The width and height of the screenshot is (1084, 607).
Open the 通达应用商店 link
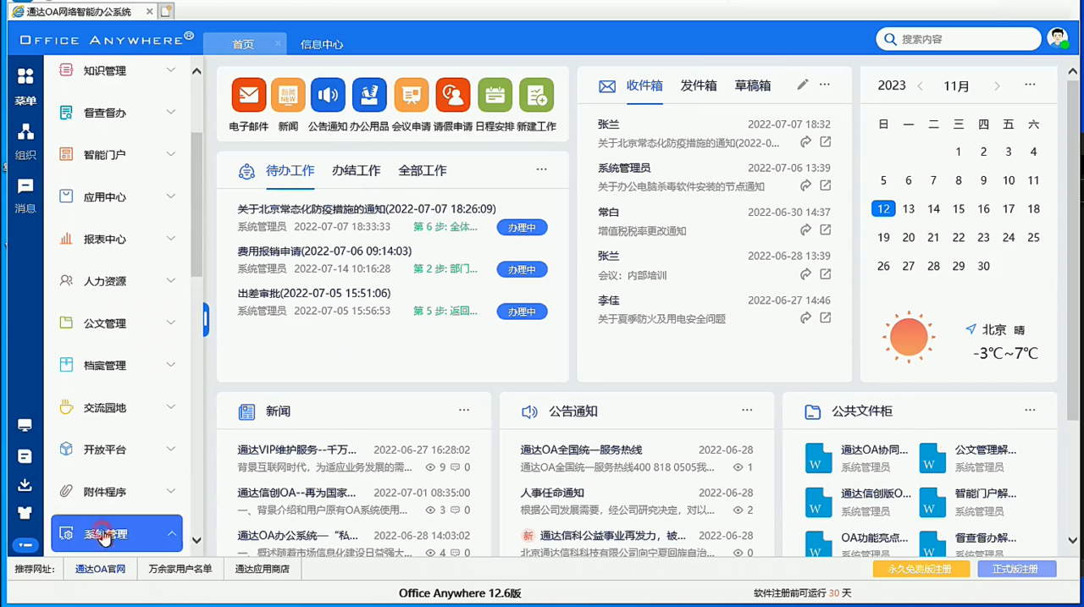click(263, 569)
